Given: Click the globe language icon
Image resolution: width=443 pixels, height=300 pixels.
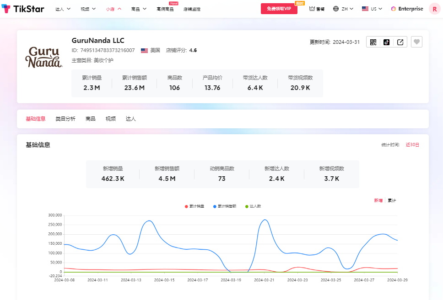Looking at the screenshot, I should point(335,9).
